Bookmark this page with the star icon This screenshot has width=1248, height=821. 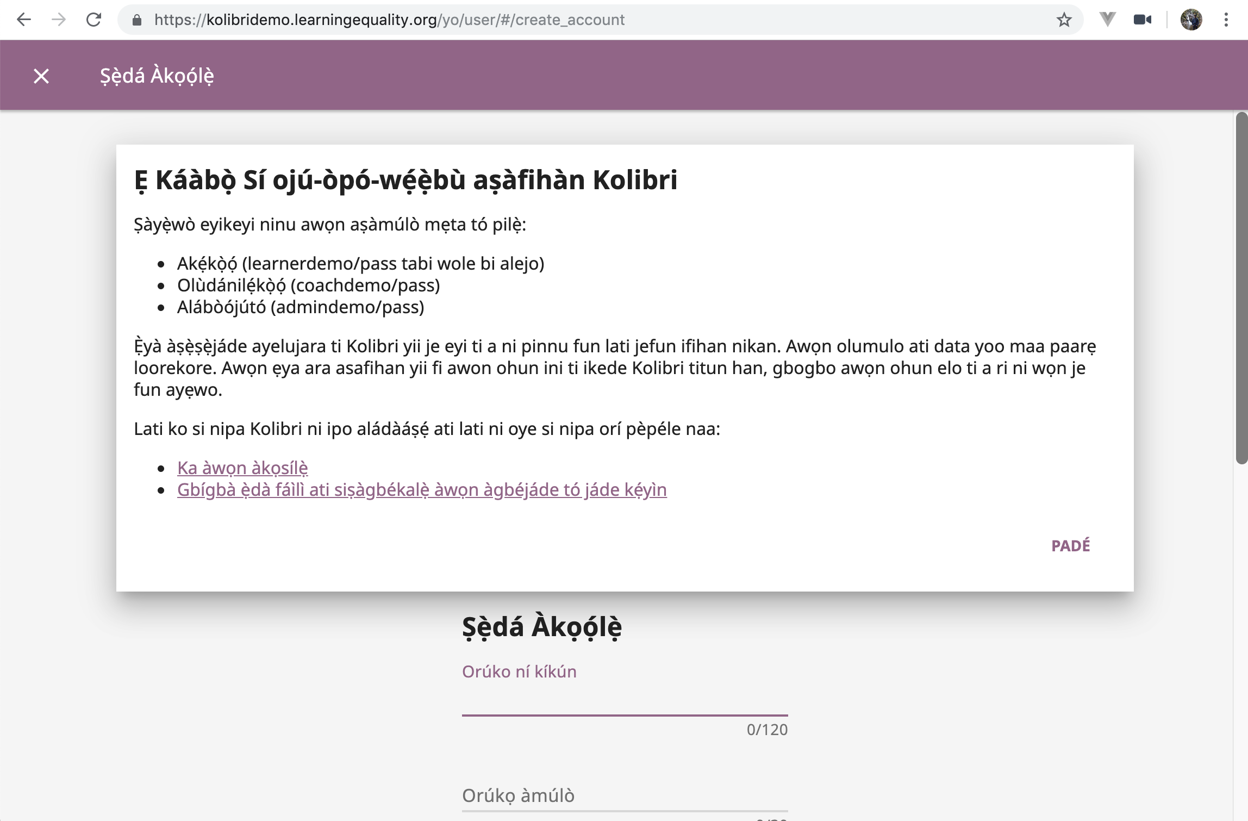pyautogui.click(x=1064, y=20)
